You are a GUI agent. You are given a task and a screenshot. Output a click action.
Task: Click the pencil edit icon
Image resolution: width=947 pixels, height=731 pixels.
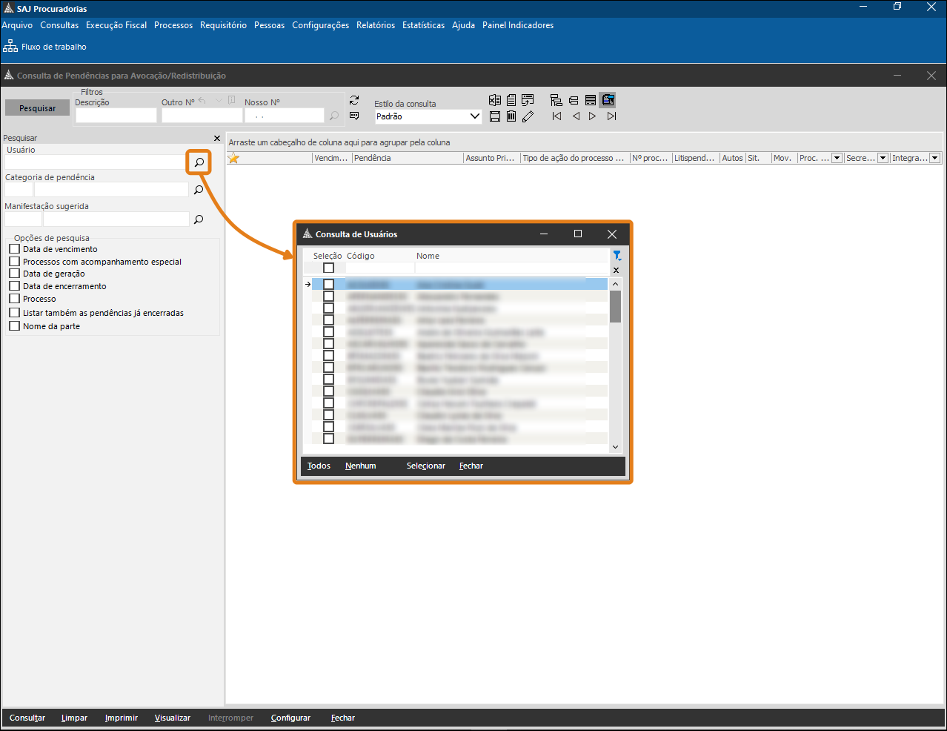coord(528,116)
